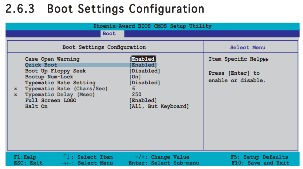This screenshot has width=303, height=169.
Task: Click the -/+: Change Value hint
Action: 162,157
